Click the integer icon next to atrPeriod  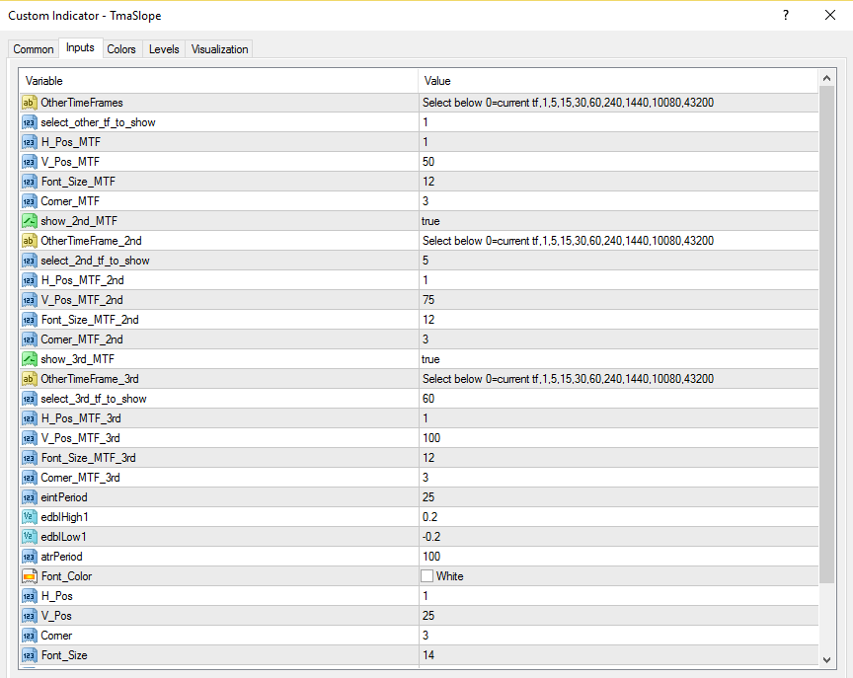29,557
